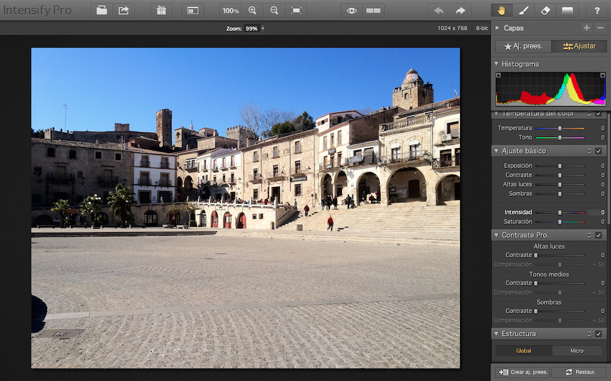The width and height of the screenshot is (611, 381).
Task: Uncheck the Ajuste básico checkbox
Action: tap(599, 151)
